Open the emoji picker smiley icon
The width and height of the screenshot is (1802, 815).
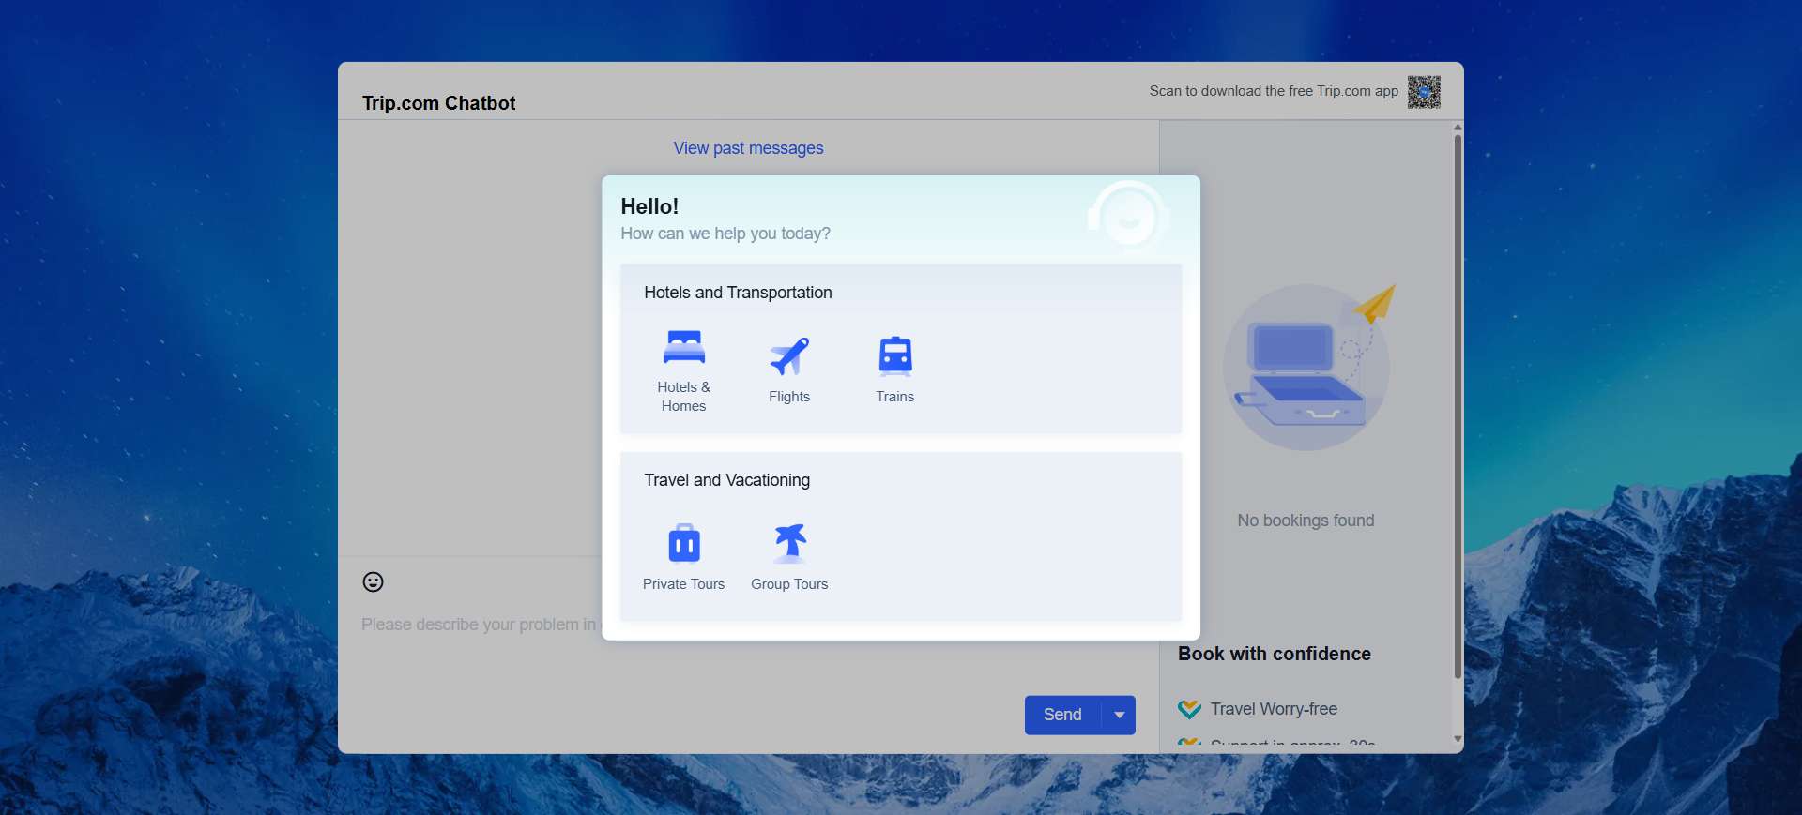point(373,582)
